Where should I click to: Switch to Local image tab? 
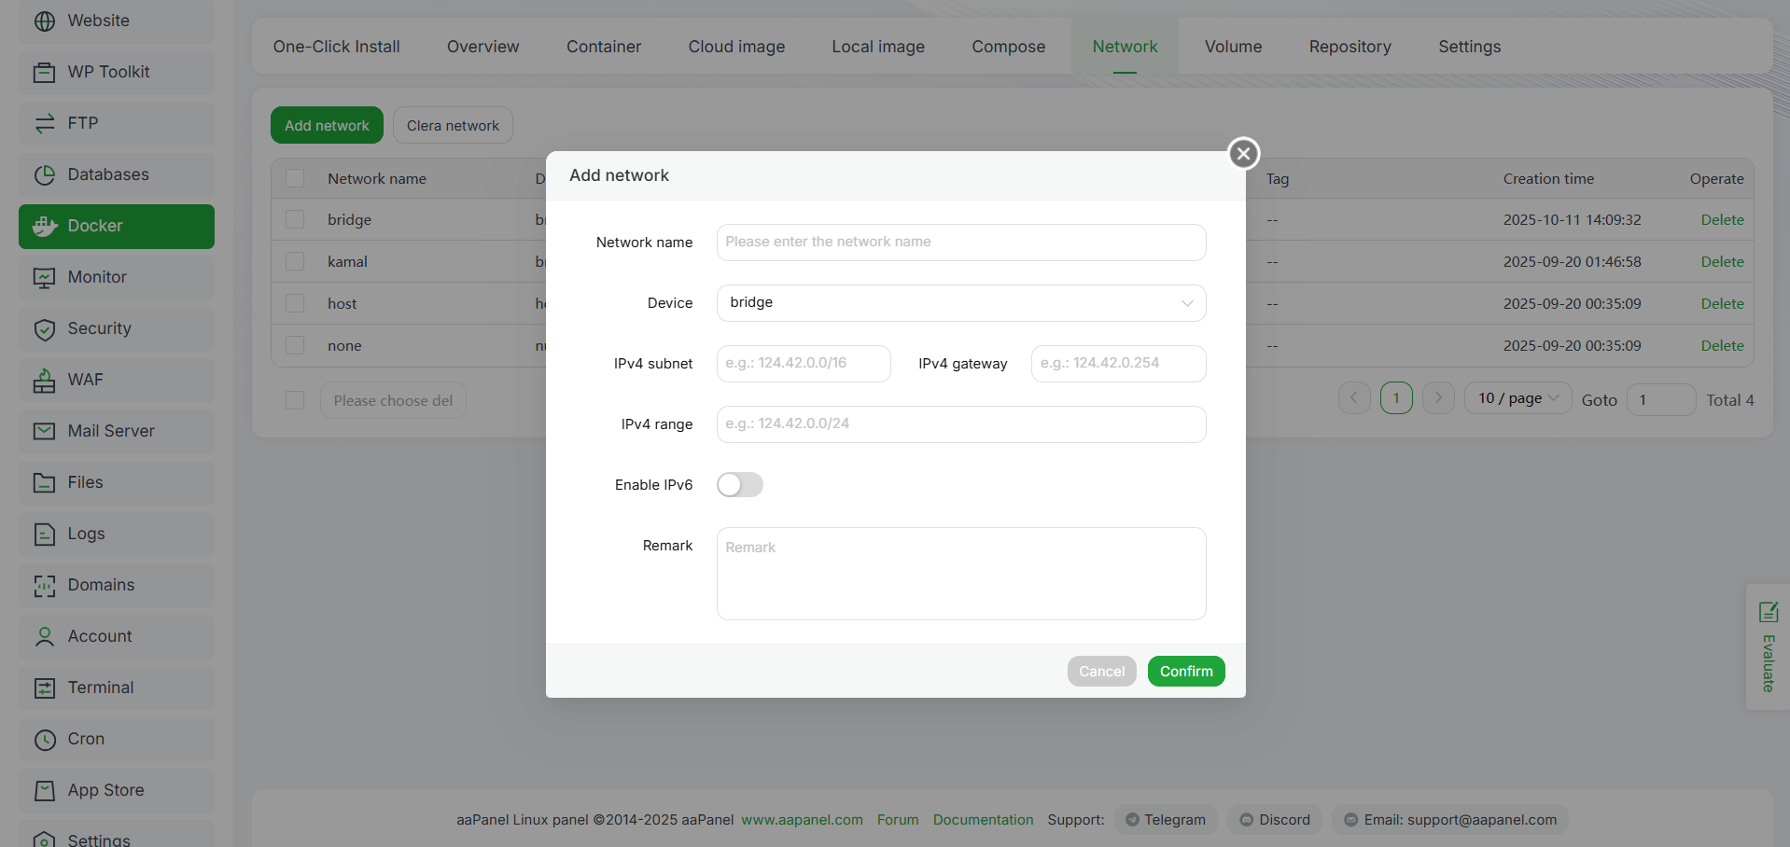[878, 47]
